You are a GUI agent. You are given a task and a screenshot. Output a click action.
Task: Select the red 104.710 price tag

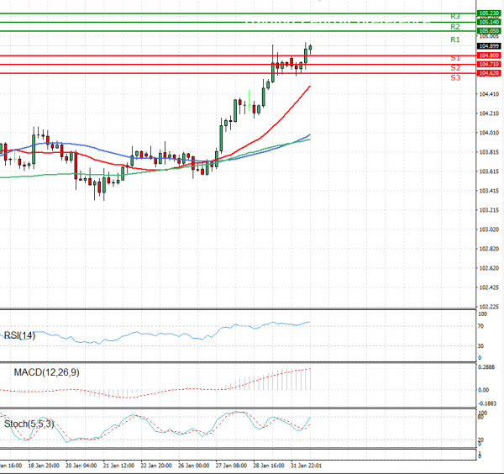coord(489,65)
